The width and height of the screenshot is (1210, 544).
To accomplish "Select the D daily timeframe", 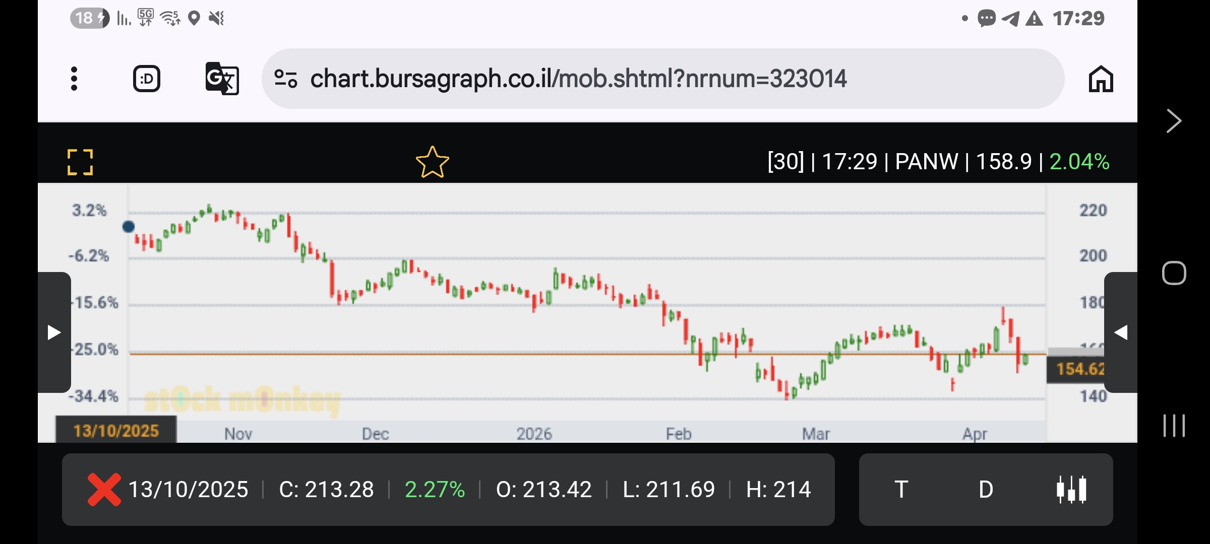I will click(x=986, y=489).
